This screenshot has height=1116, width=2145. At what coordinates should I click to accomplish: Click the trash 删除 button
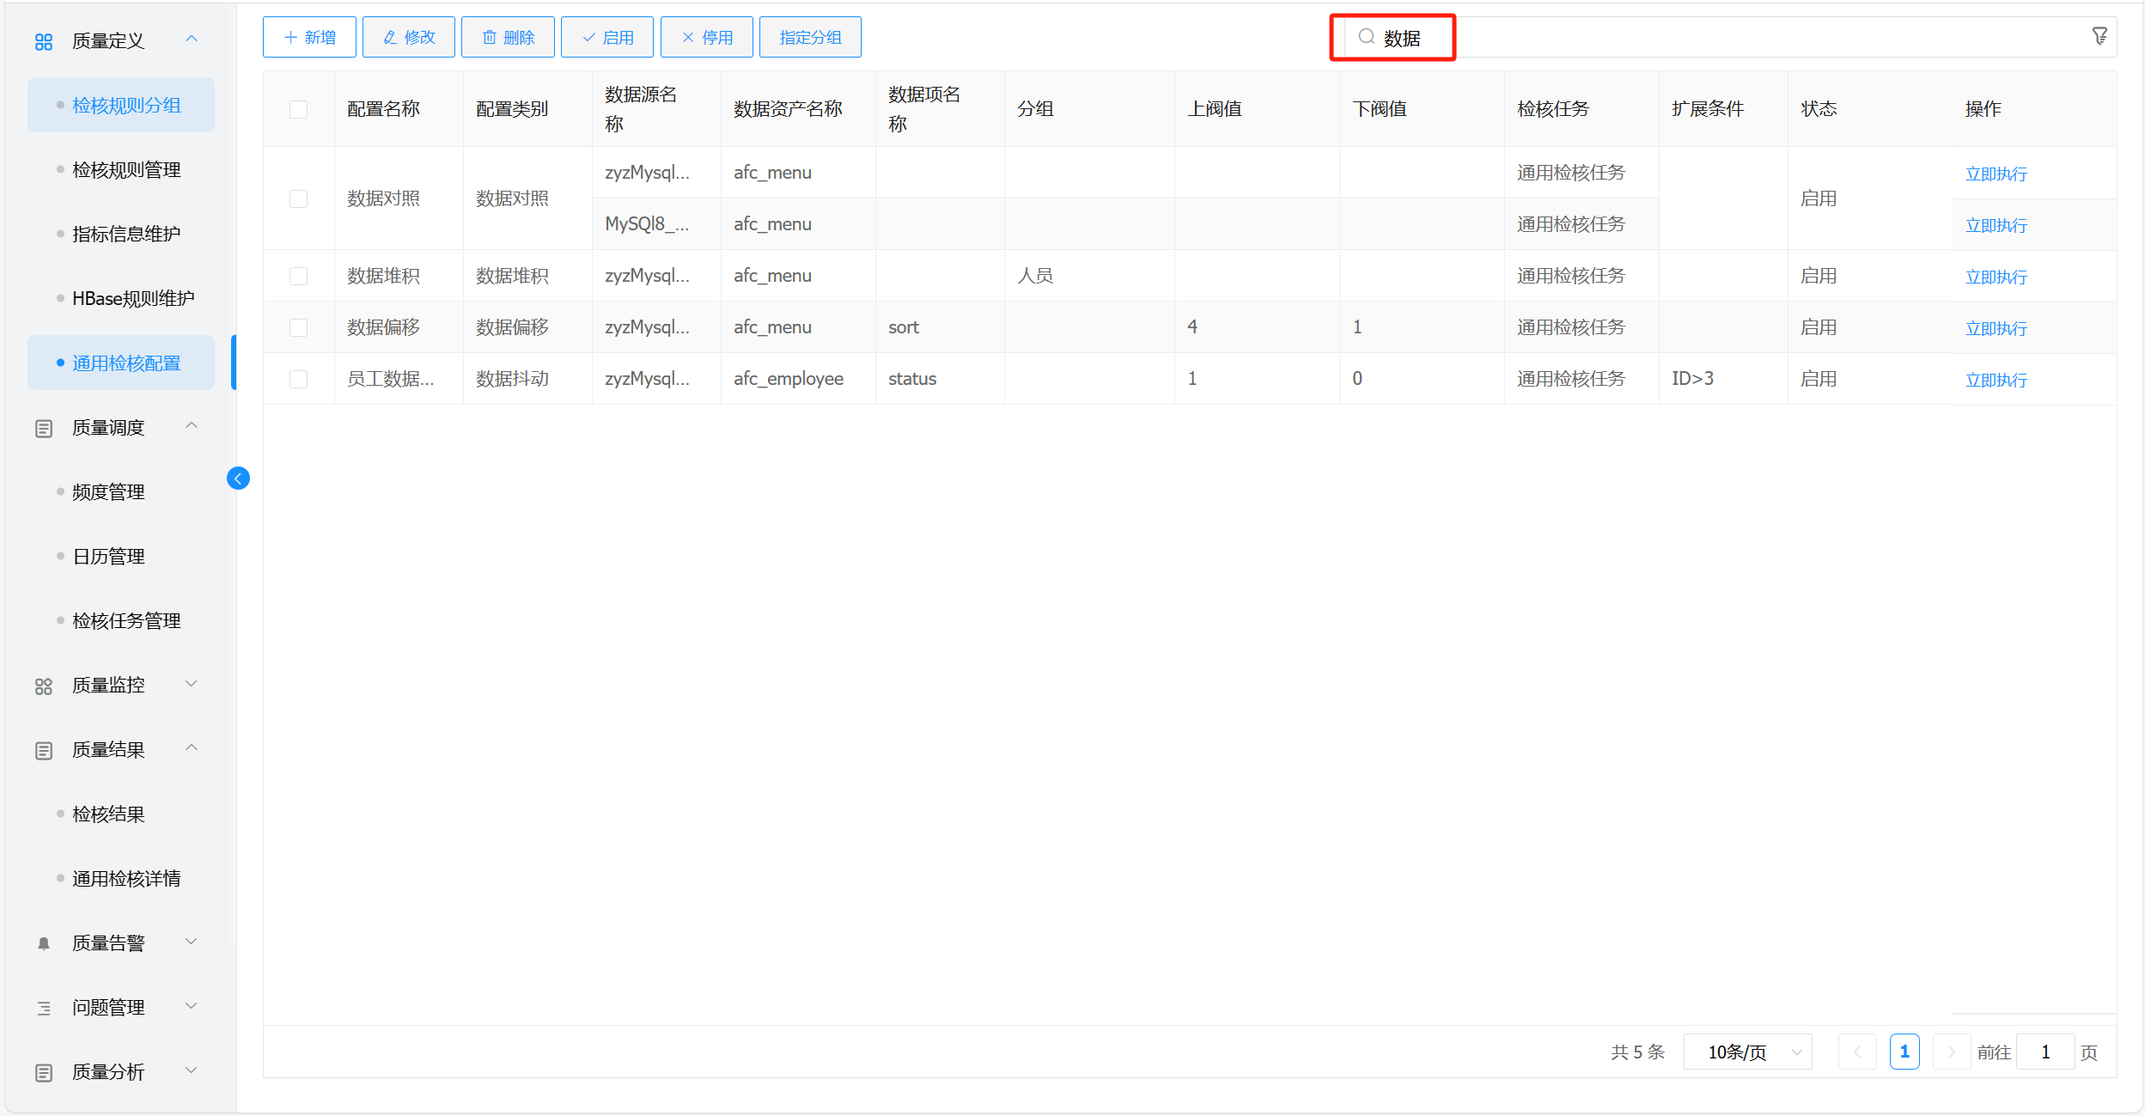508,37
